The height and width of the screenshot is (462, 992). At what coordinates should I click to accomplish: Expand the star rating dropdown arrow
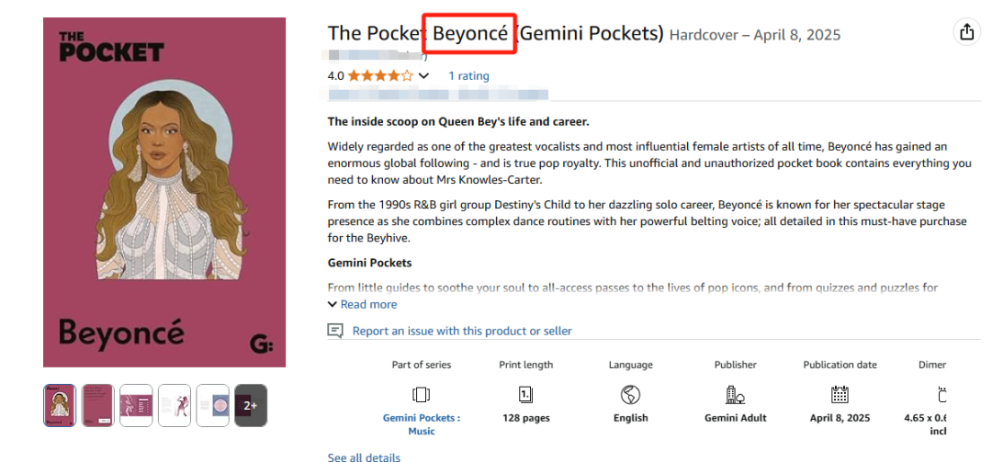coord(423,76)
